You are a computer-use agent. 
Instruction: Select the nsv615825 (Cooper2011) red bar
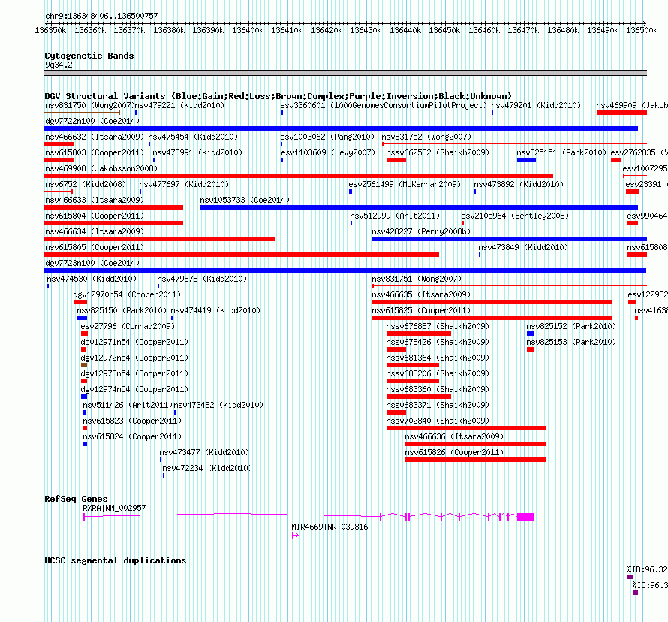(x=492, y=318)
